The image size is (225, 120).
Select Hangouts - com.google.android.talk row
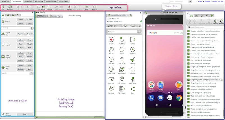[205, 89]
